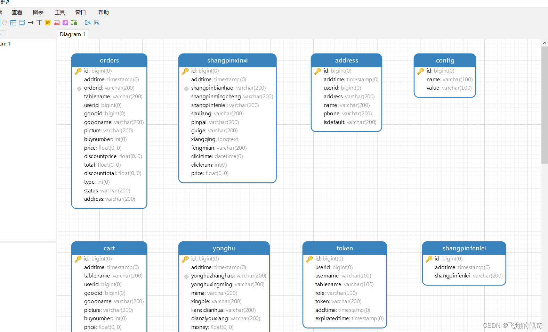Click the primary key icon in cart table

[x=78, y=259]
